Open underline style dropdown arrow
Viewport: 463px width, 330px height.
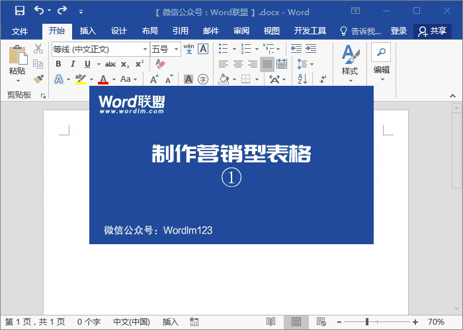(x=99, y=64)
